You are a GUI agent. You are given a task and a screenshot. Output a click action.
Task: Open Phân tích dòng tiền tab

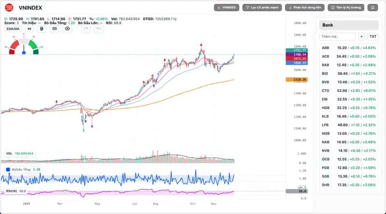tap(304, 8)
